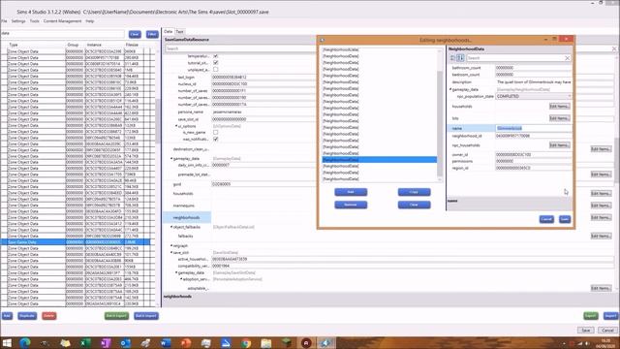Switch to the Data tab
The image size is (620, 349).
point(169,31)
